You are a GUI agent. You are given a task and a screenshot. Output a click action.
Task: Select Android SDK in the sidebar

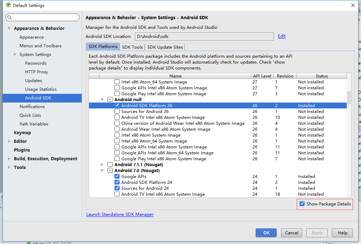tap(42, 98)
